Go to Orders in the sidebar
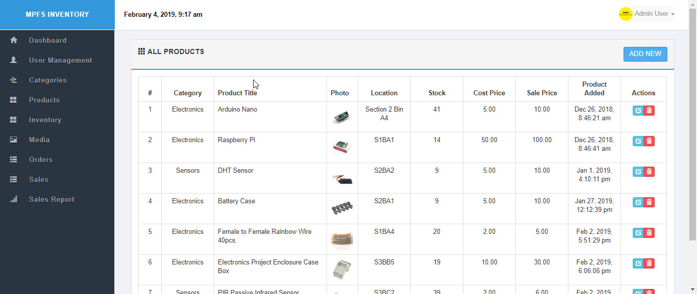The image size is (697, 294). [41, 159]
